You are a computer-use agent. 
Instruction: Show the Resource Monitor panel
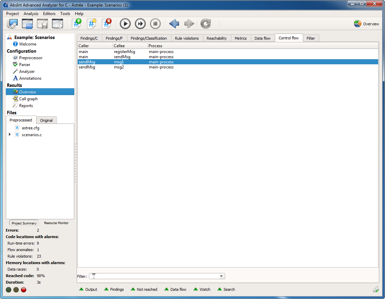[x=56, y=223]
